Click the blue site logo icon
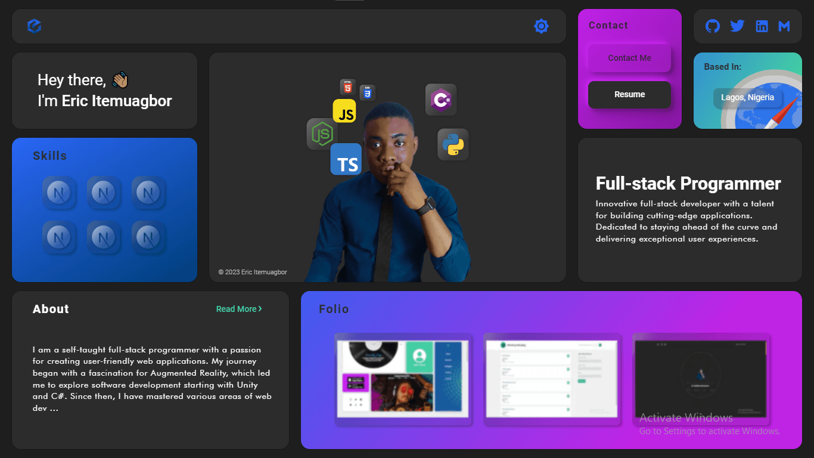Viewport: 814px width, 458px height. coord(35,26)
